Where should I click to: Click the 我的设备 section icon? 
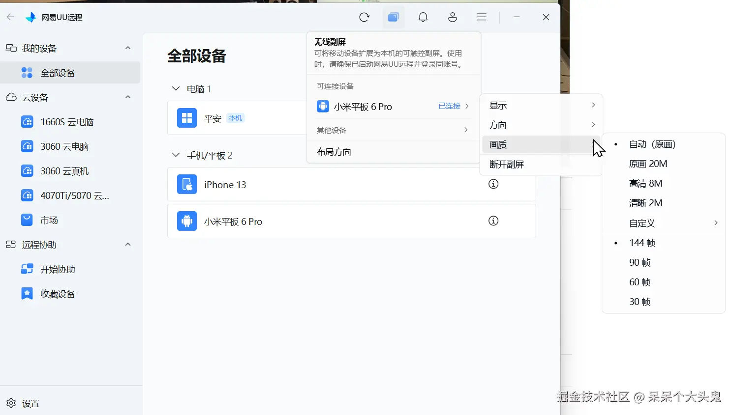(x=11, y=48)
